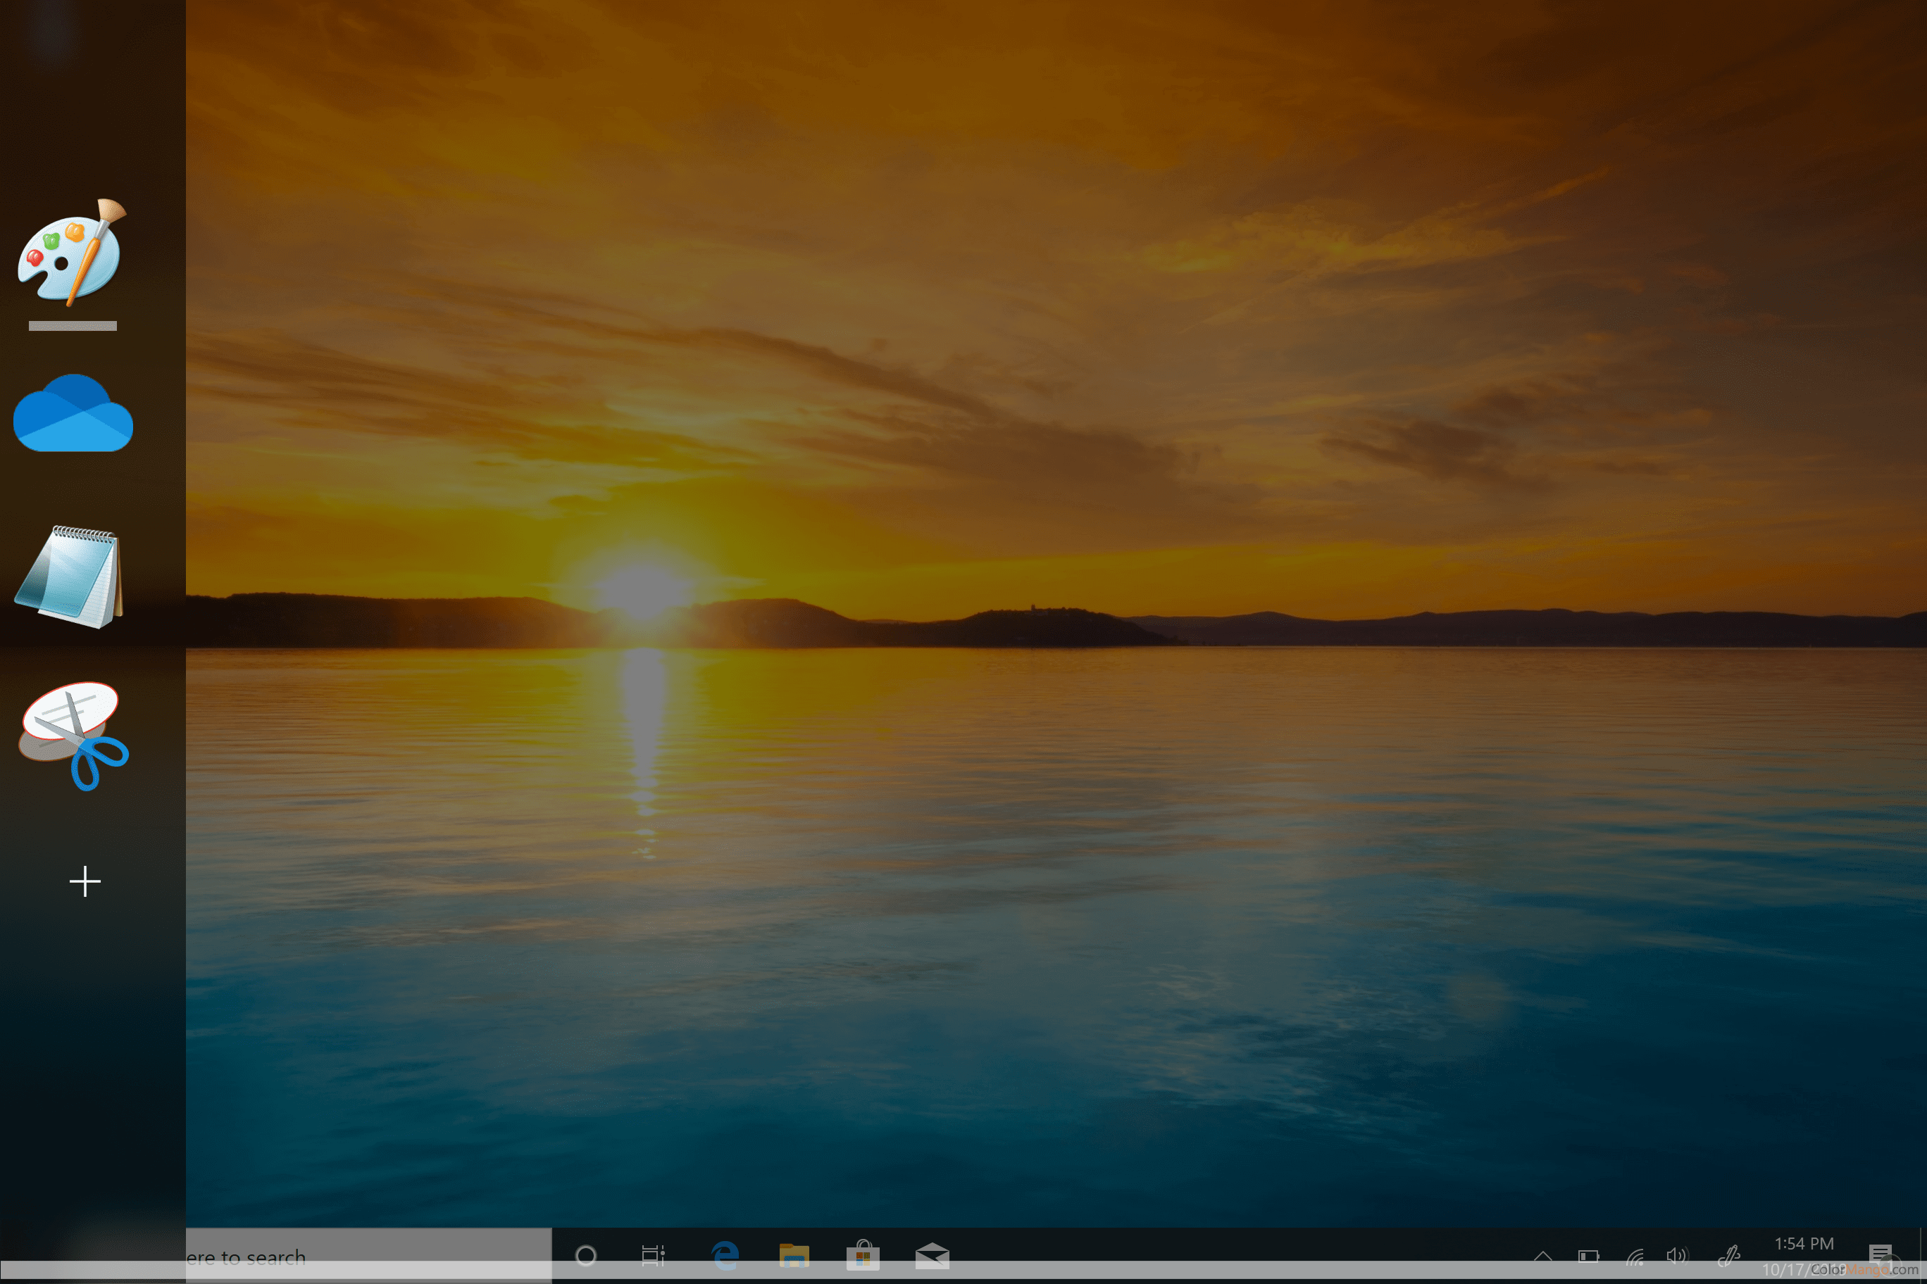Viewport: 1927px width, 1284px height.
Task: Open Microsoft Store from the taskbar
Action: click(863, 1254)
